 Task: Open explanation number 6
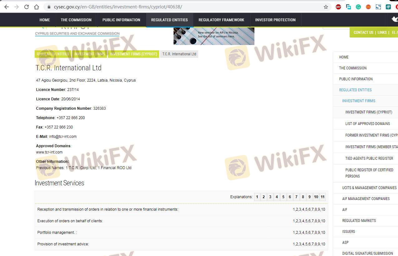point(290,197)
